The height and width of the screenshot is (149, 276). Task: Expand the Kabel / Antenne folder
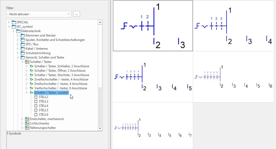point(18,49)
